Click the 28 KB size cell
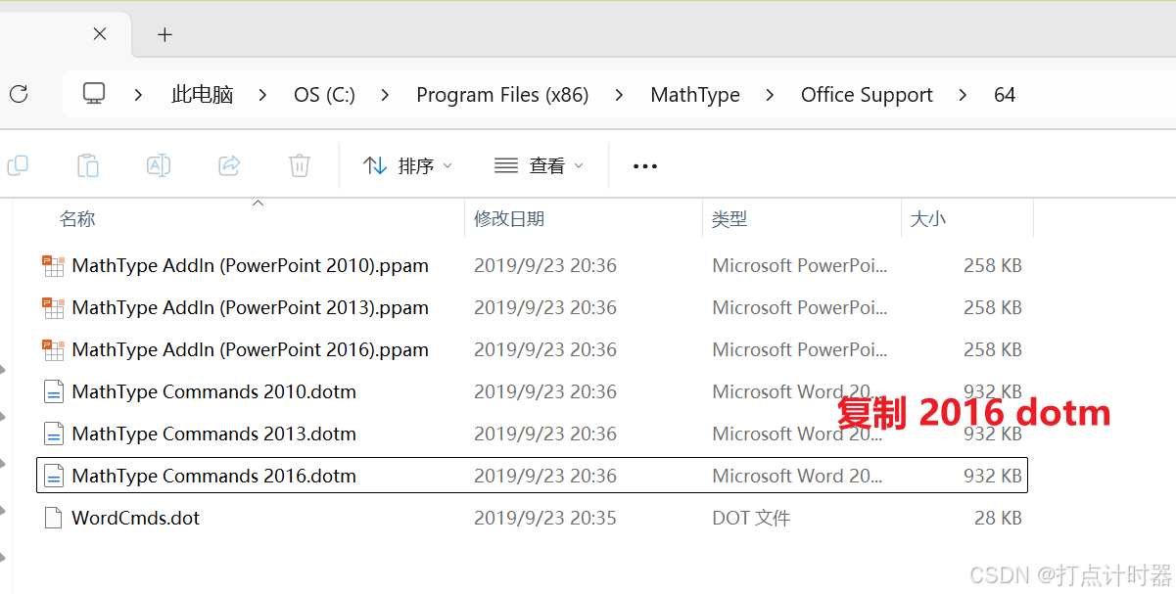 [x=998, y=518]
